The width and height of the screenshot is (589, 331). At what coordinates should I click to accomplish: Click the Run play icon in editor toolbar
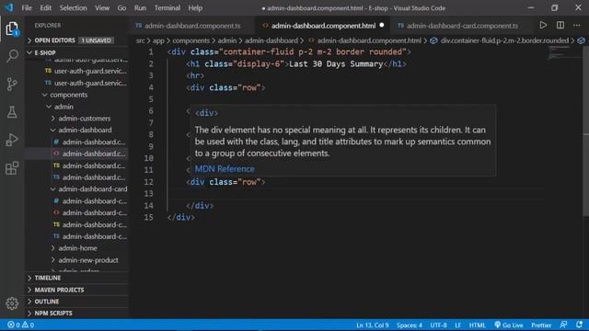click(543, 25)
